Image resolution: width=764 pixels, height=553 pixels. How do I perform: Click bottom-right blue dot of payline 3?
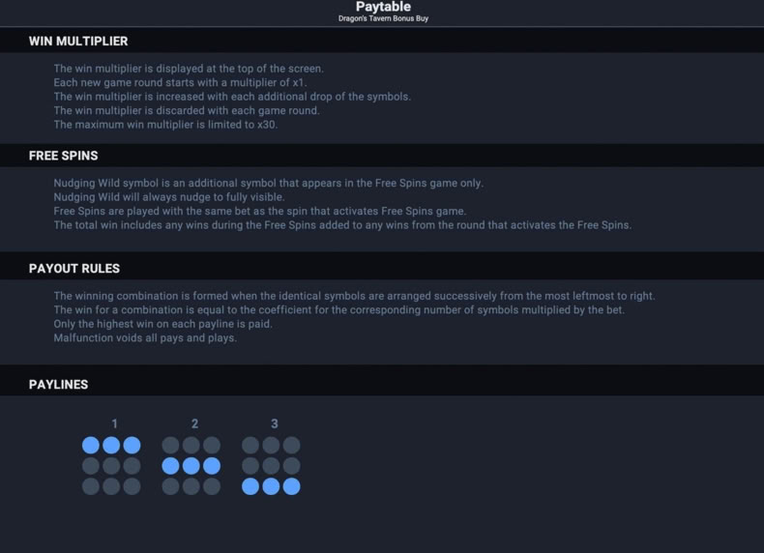(x=291, y=486)
